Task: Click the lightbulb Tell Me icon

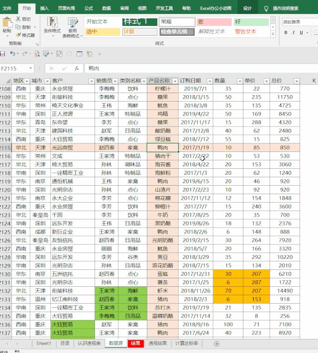Action: tap(266, 8)
